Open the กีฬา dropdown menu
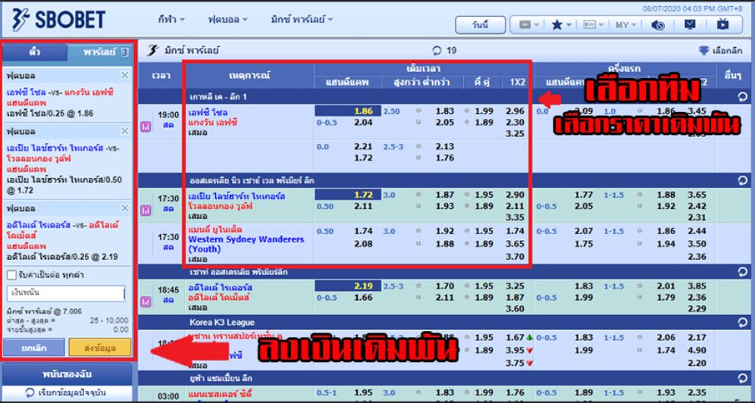Viewport: 755px width, 403px height. pos(171,20)
